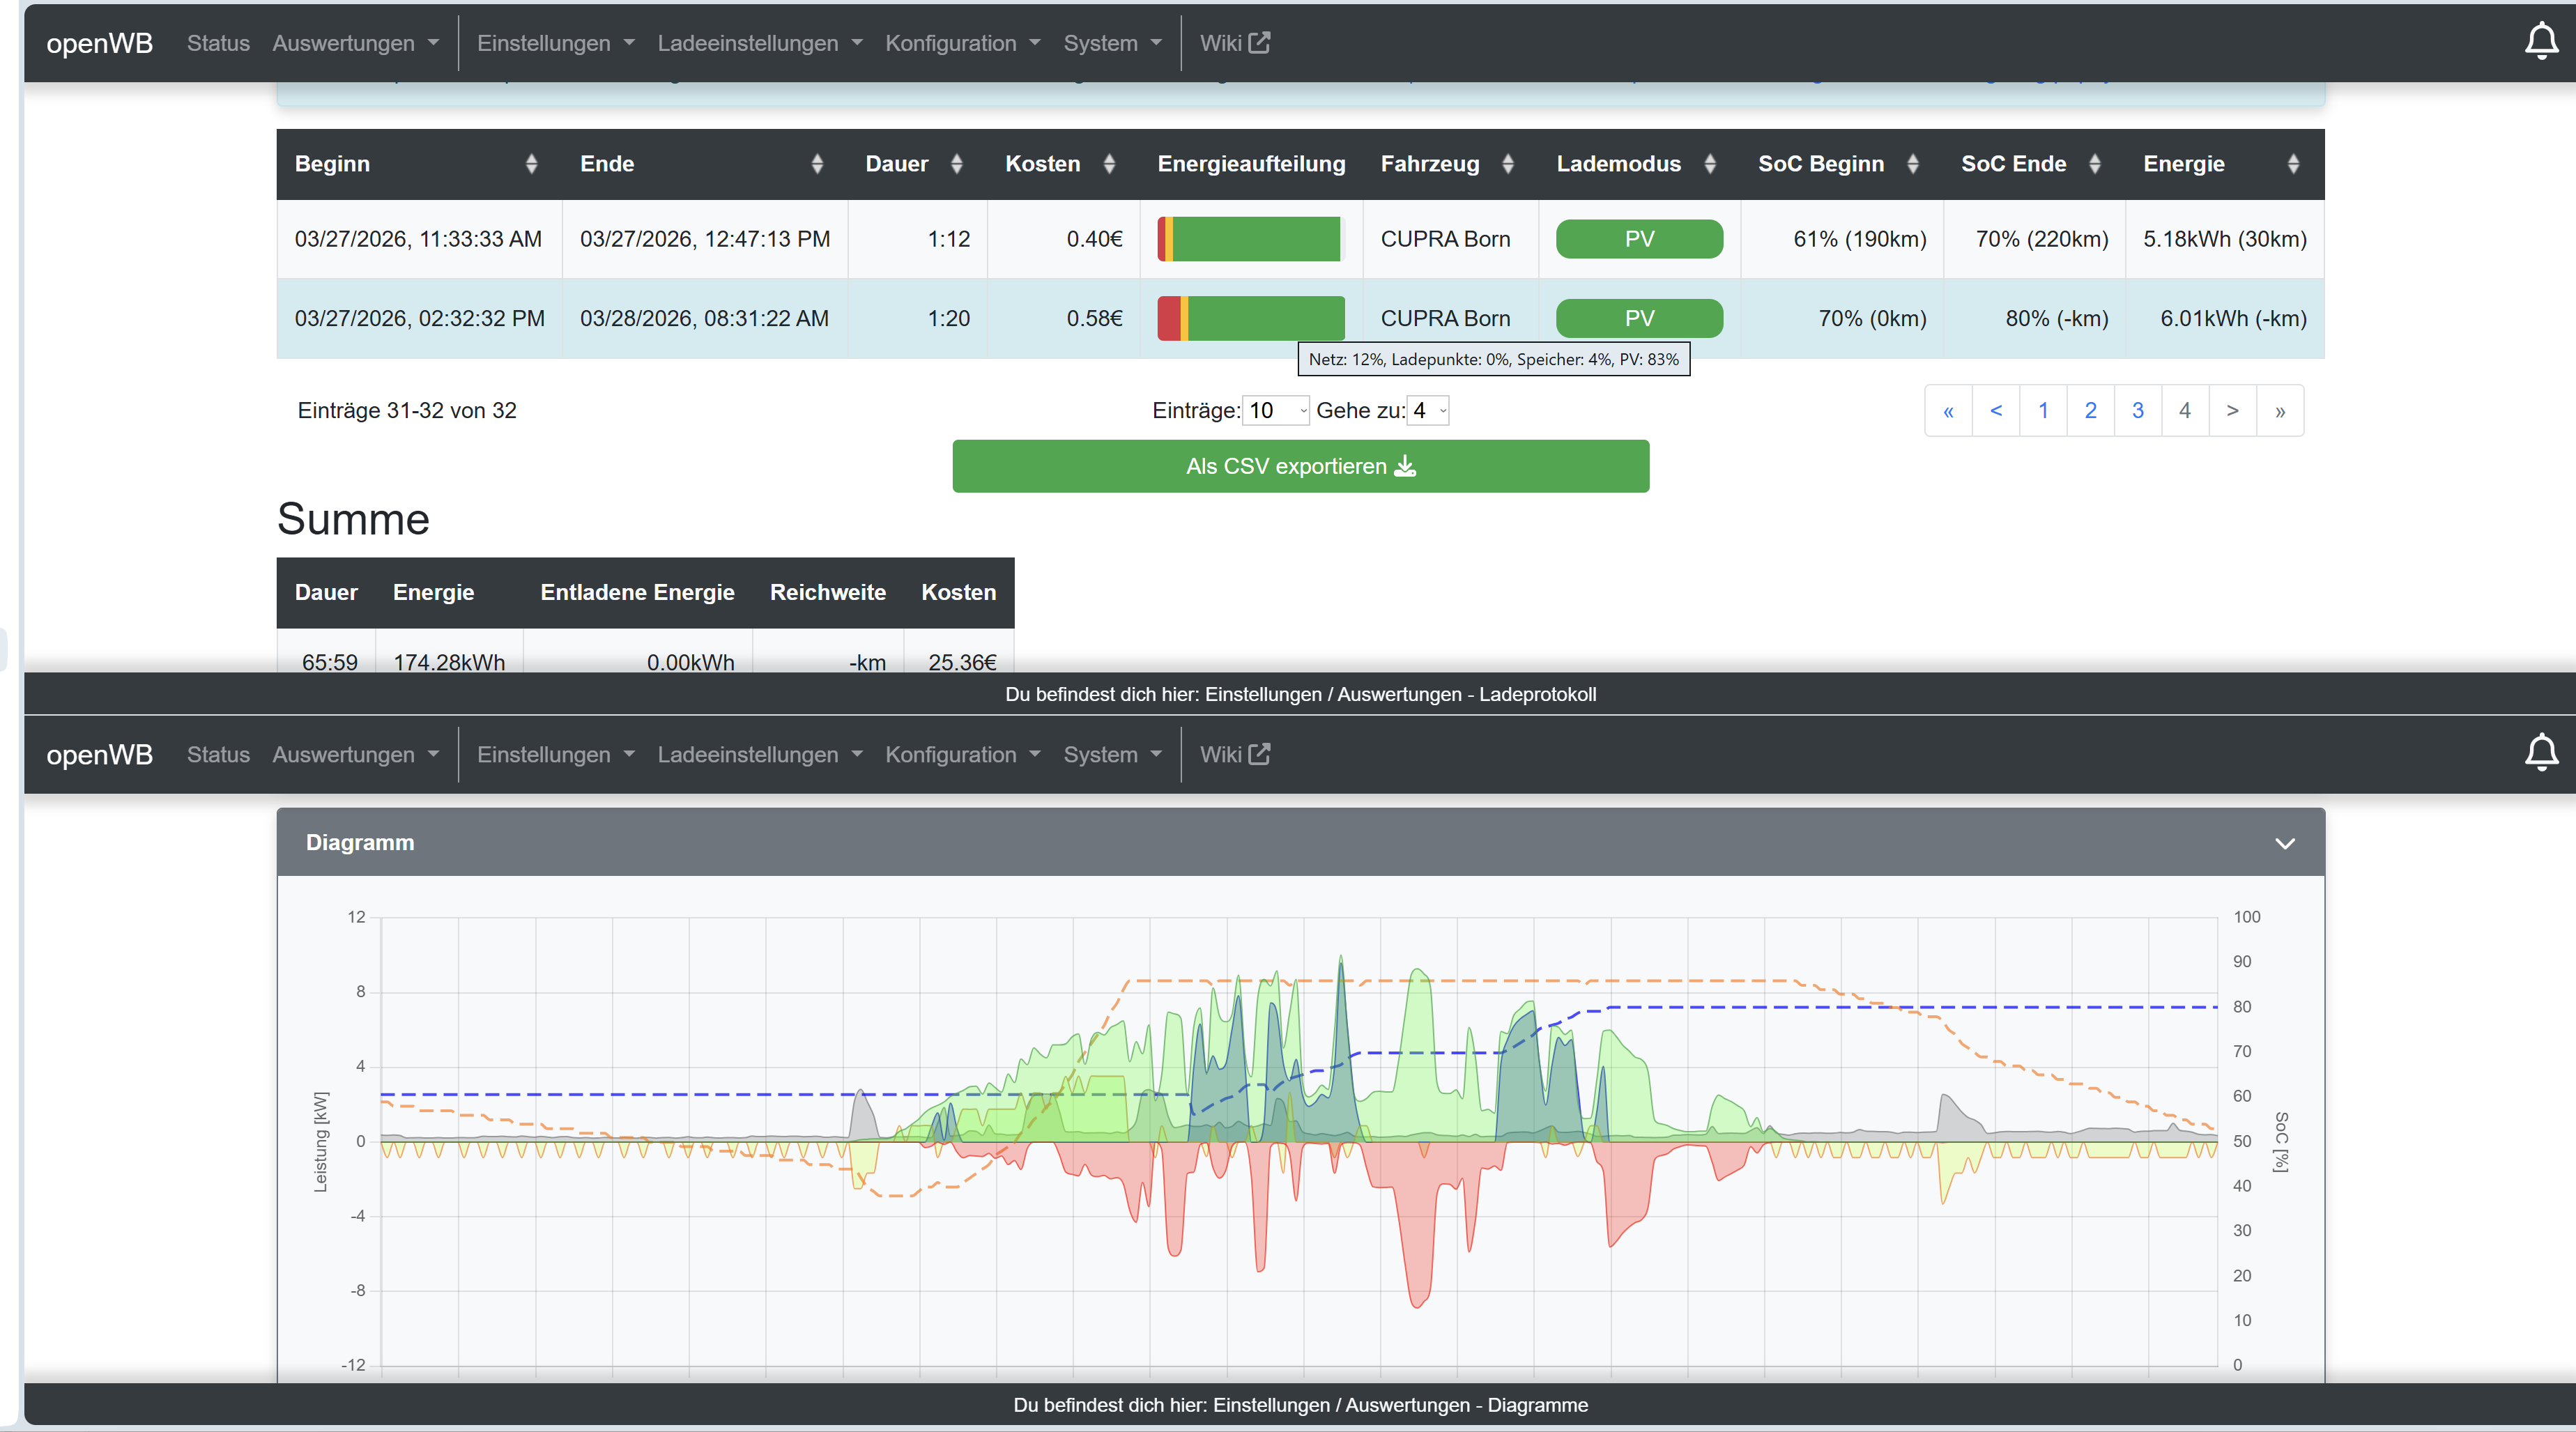Sort table by SoC Ende column arrows
The height and width of the screenshot is (1432, 2576).
click(x=2095, y=164)
